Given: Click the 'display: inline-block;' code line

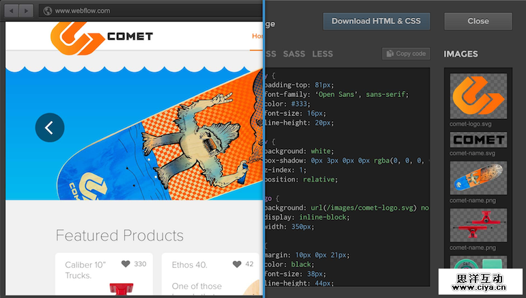Looking at the screenshot, I should [307, 217].
